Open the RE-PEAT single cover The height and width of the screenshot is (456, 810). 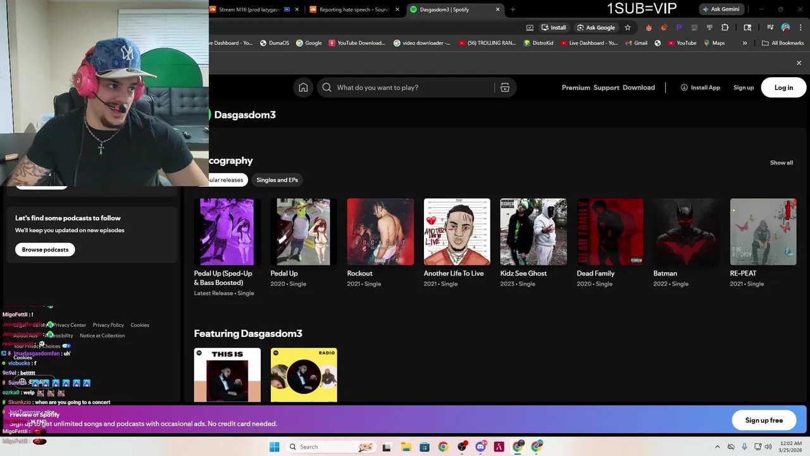[x=763, y=232]
